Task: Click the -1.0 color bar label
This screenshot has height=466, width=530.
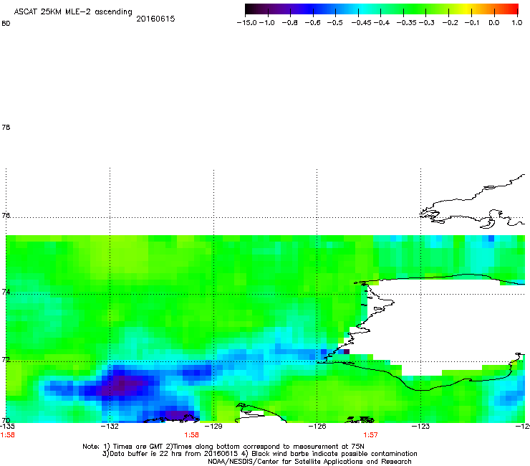Action: pos(267,23)
